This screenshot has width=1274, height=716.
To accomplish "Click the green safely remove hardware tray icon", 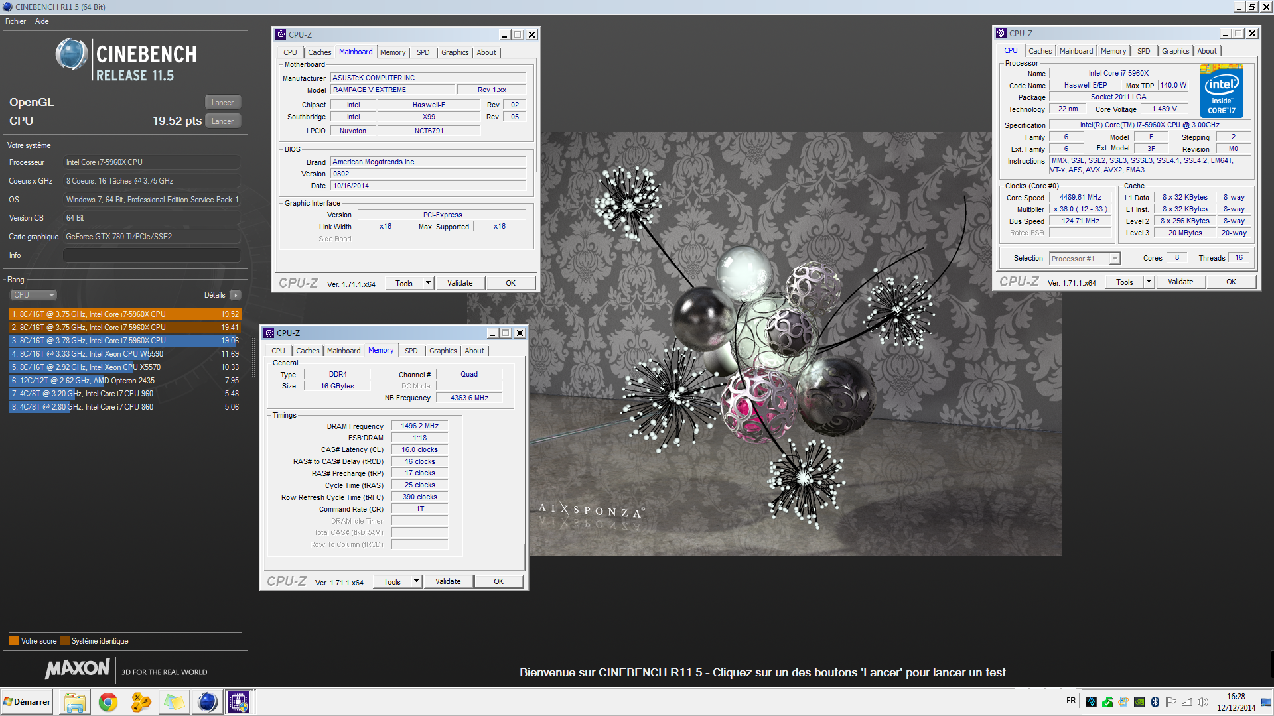I will pos(1107,702).
